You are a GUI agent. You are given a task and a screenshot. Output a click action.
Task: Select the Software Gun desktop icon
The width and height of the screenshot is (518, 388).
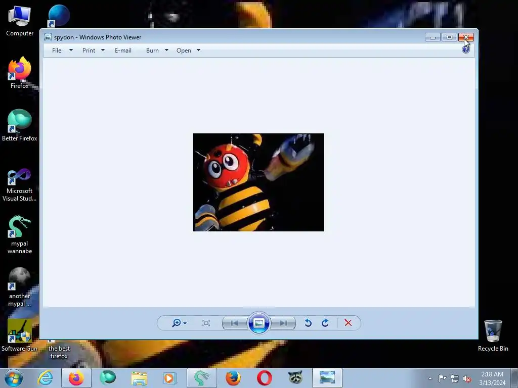(x=20, y=335)
